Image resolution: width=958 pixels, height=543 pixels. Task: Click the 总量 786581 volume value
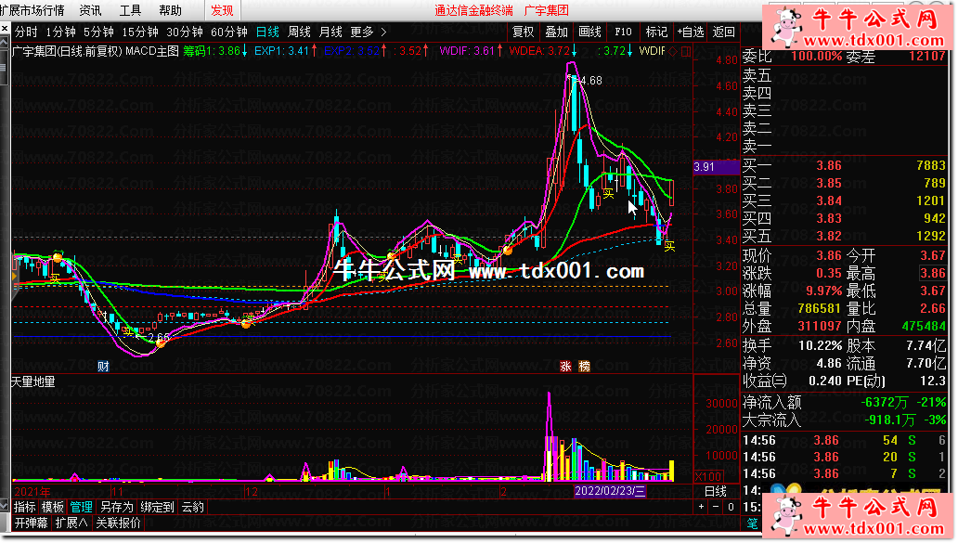[x=820, y=309]
